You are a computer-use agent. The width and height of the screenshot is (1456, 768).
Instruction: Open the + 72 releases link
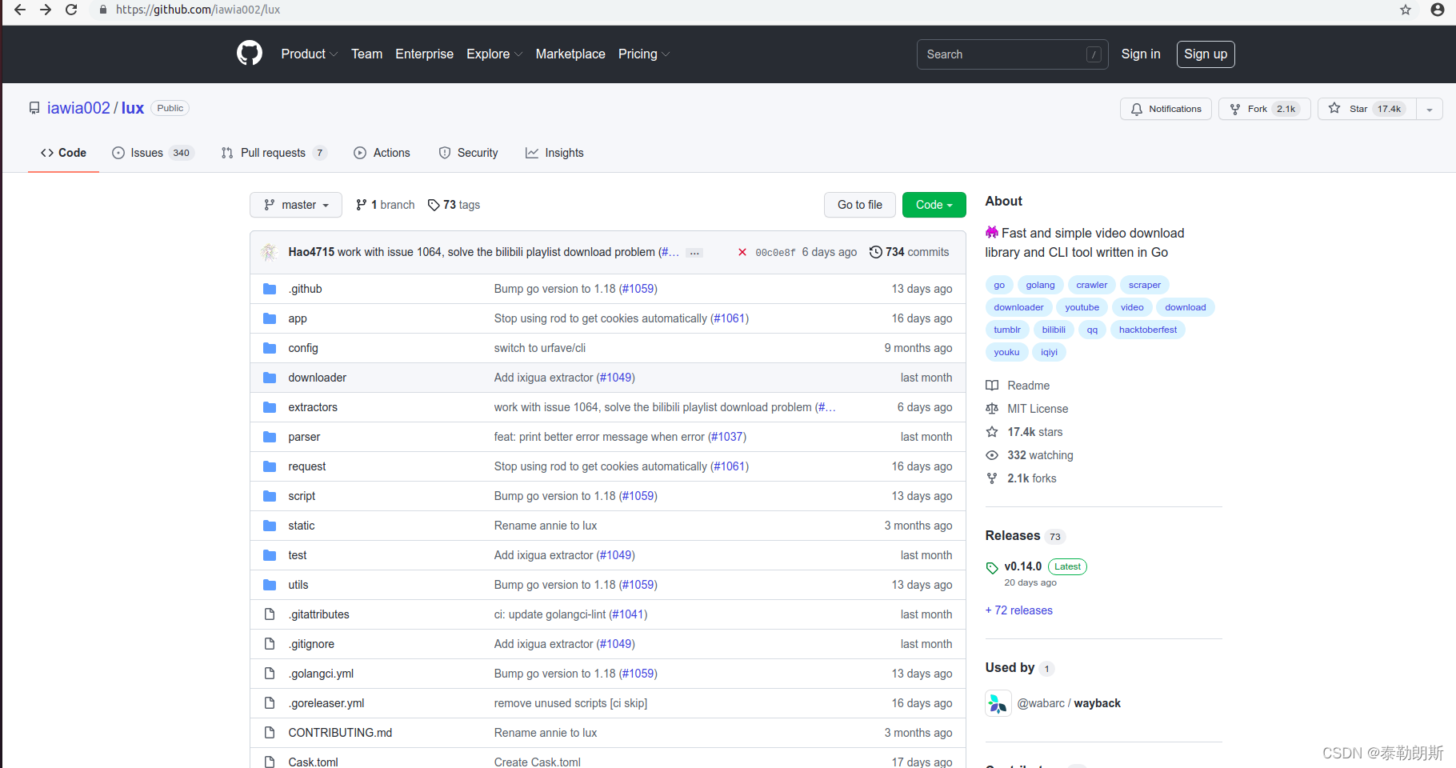(1018, 610)
